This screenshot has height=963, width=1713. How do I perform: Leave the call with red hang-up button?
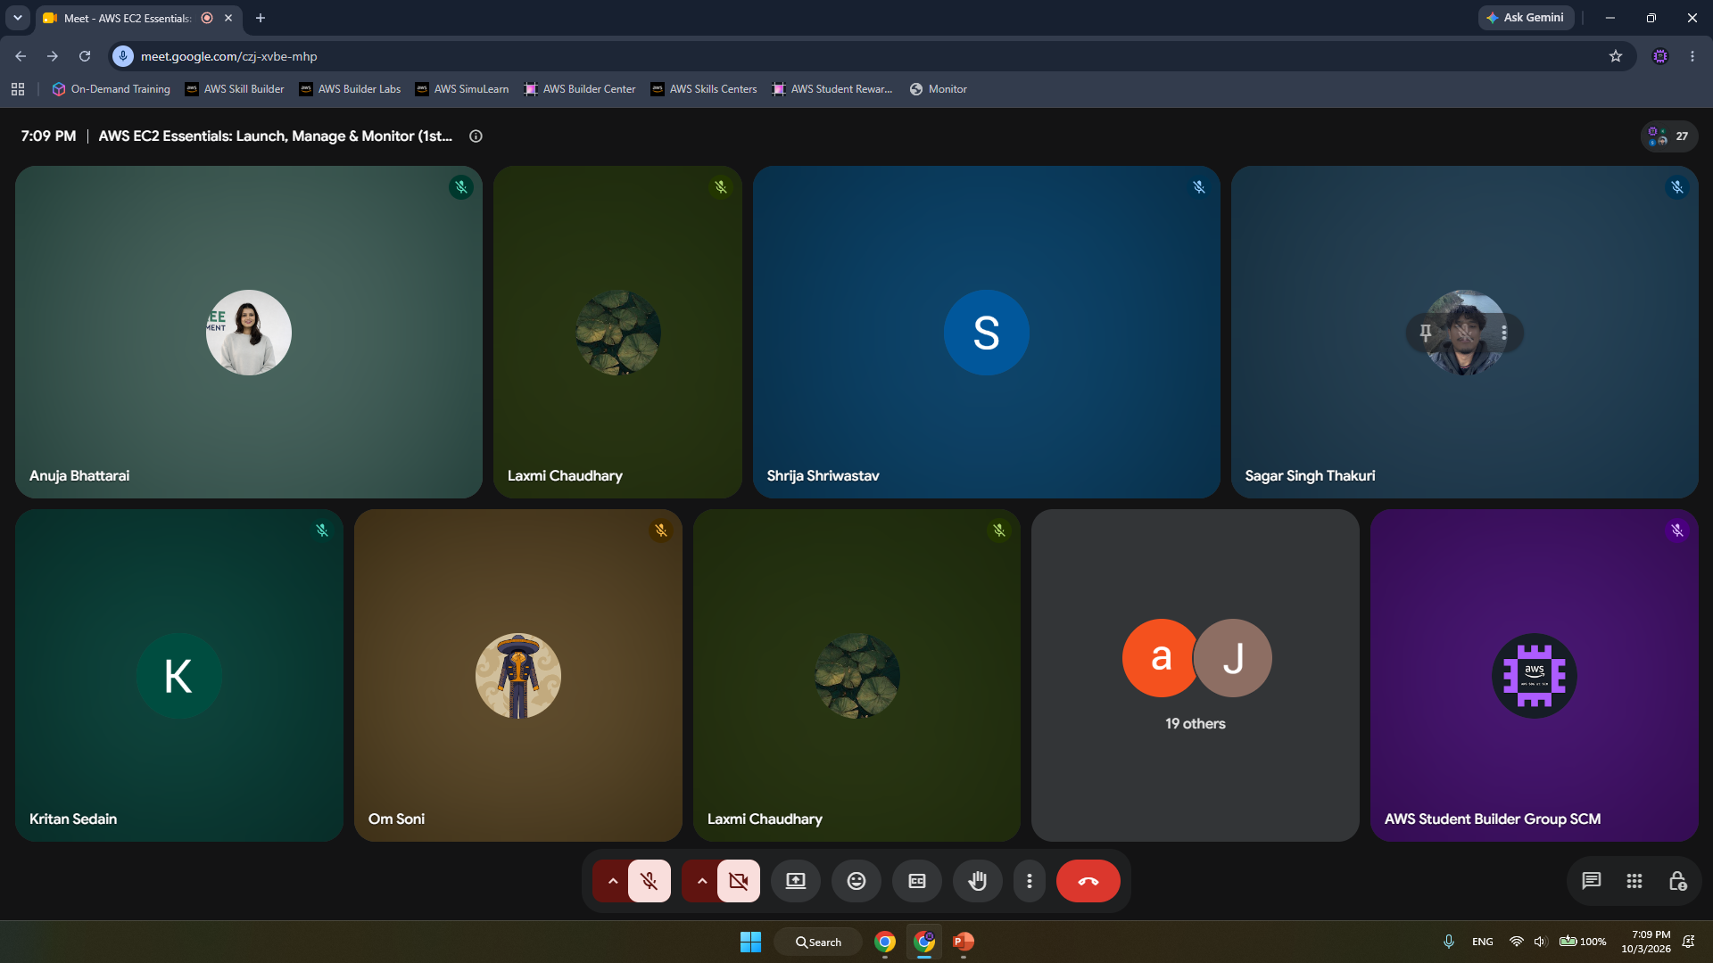point(1088,881)
